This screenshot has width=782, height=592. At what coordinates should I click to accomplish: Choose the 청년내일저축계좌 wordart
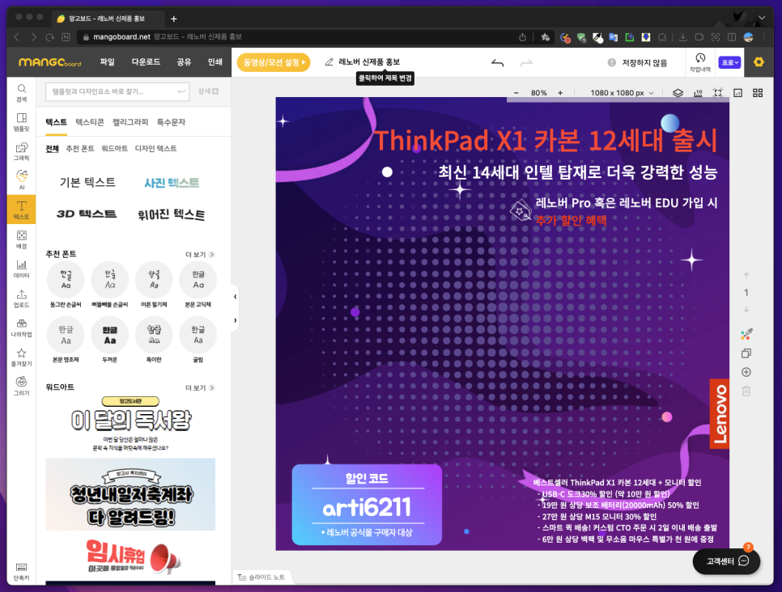[x=130, y=494]
